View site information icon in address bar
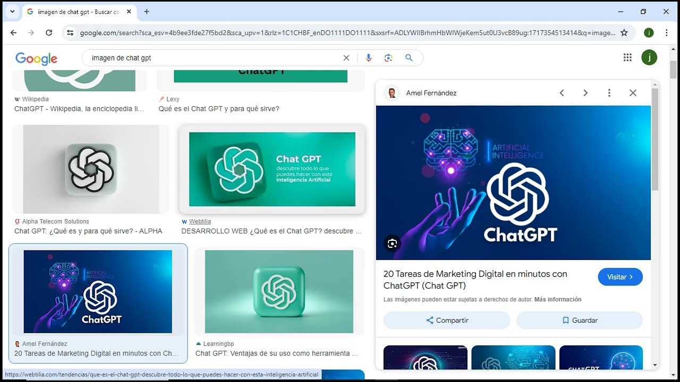Screen dimensions: 680x382 (70, 33)
